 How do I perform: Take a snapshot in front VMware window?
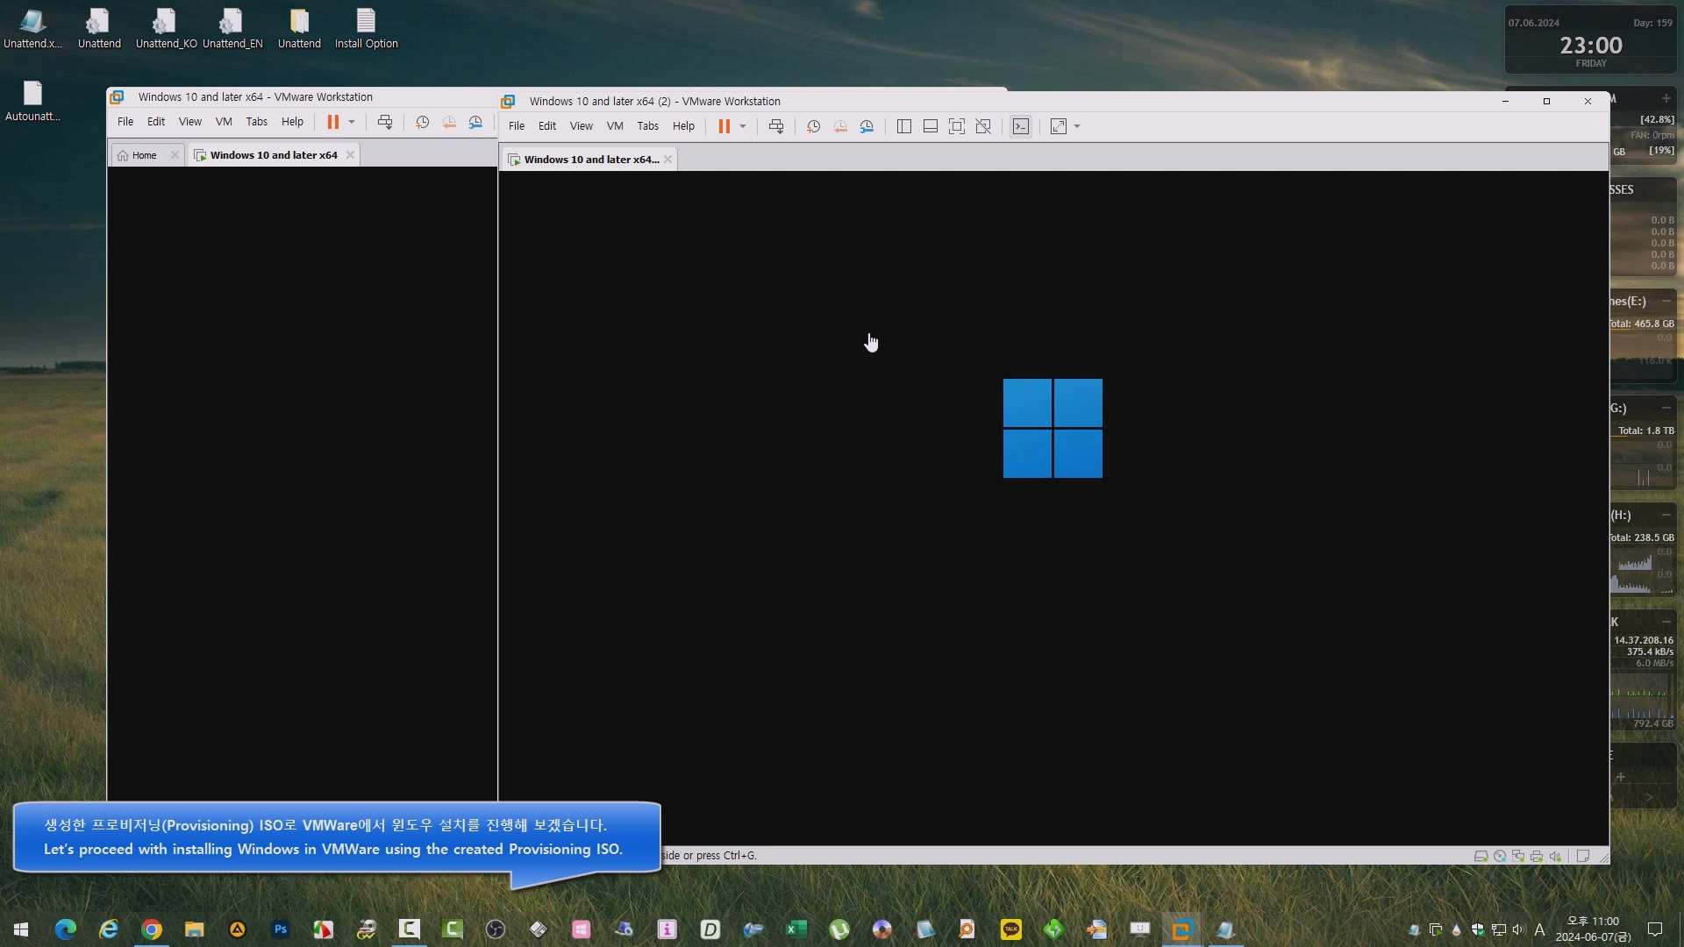pyautogui.click(x=813, y=126)
